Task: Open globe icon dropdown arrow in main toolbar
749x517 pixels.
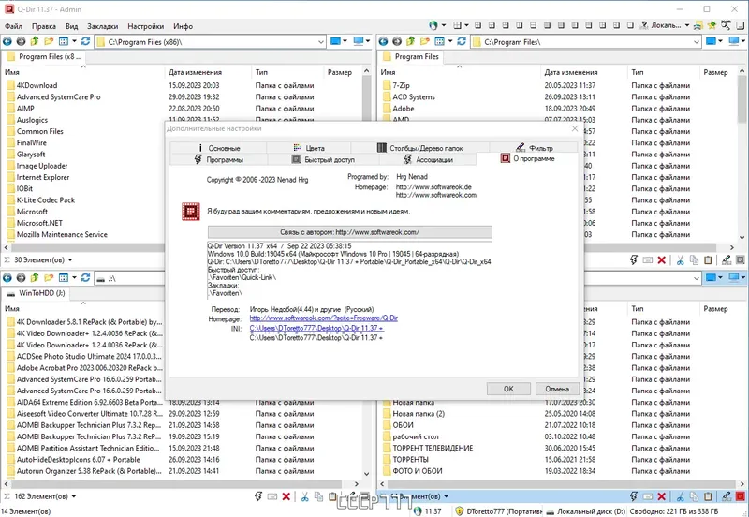Action: [x=443, y=25]
